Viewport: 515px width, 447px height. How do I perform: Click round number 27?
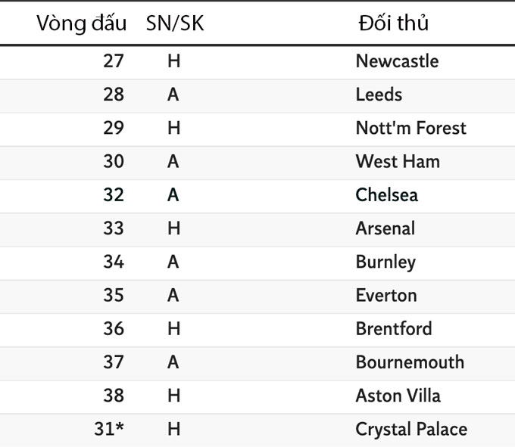click(x=113, y=61)
